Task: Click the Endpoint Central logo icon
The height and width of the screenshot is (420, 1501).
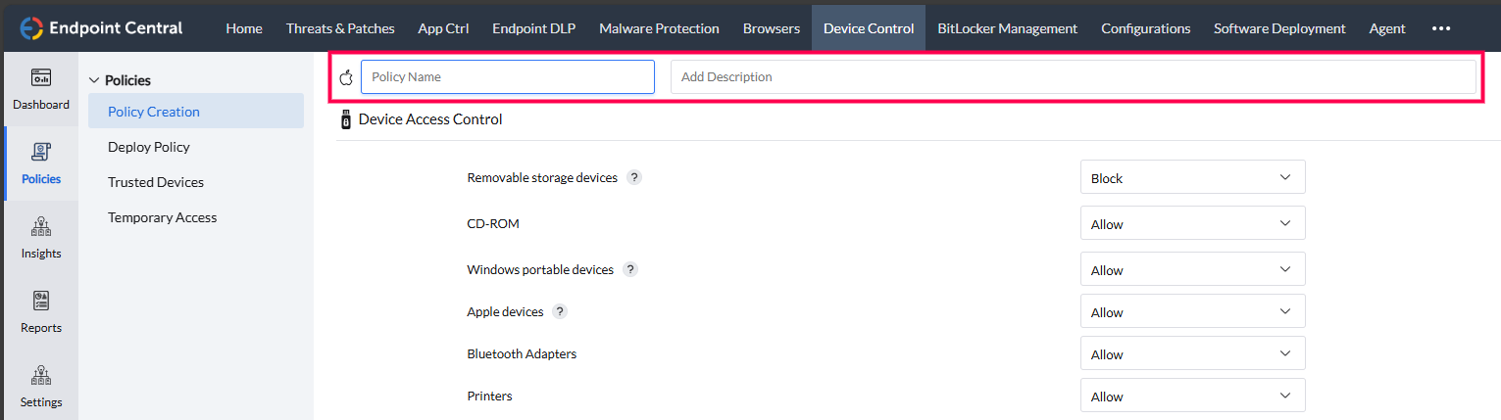Action: tap(31, 28)
